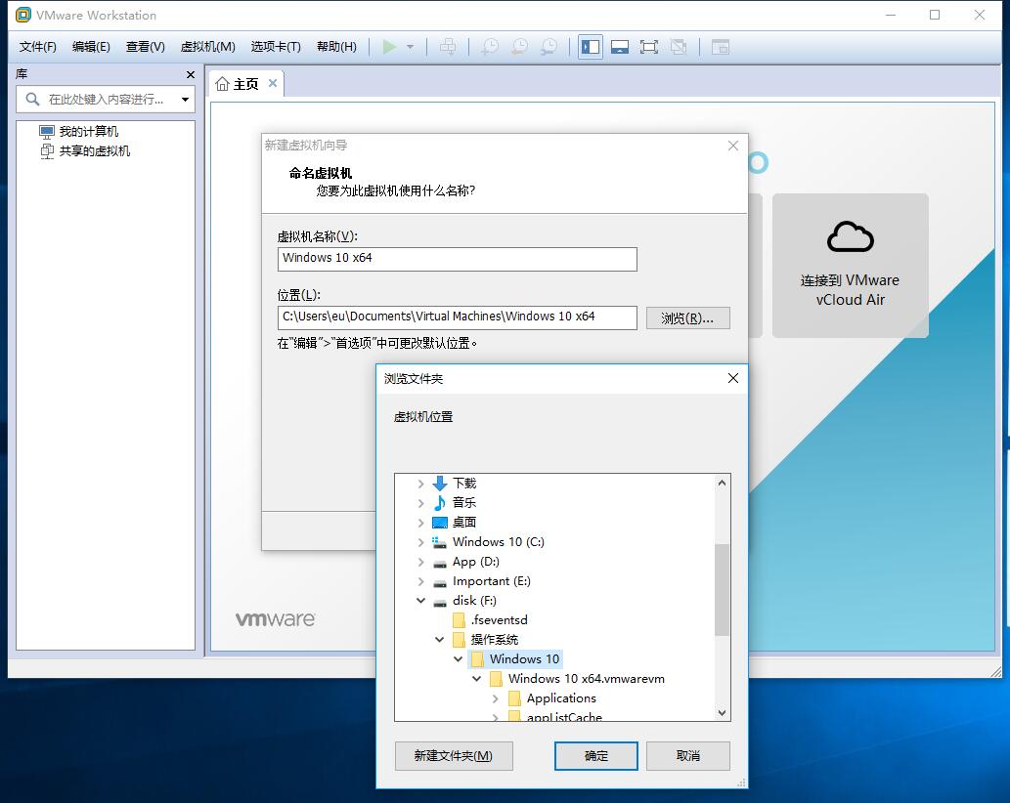1010x803 pixels.
Task: Collapse the 操作系统 folder node
Action: 439,640
